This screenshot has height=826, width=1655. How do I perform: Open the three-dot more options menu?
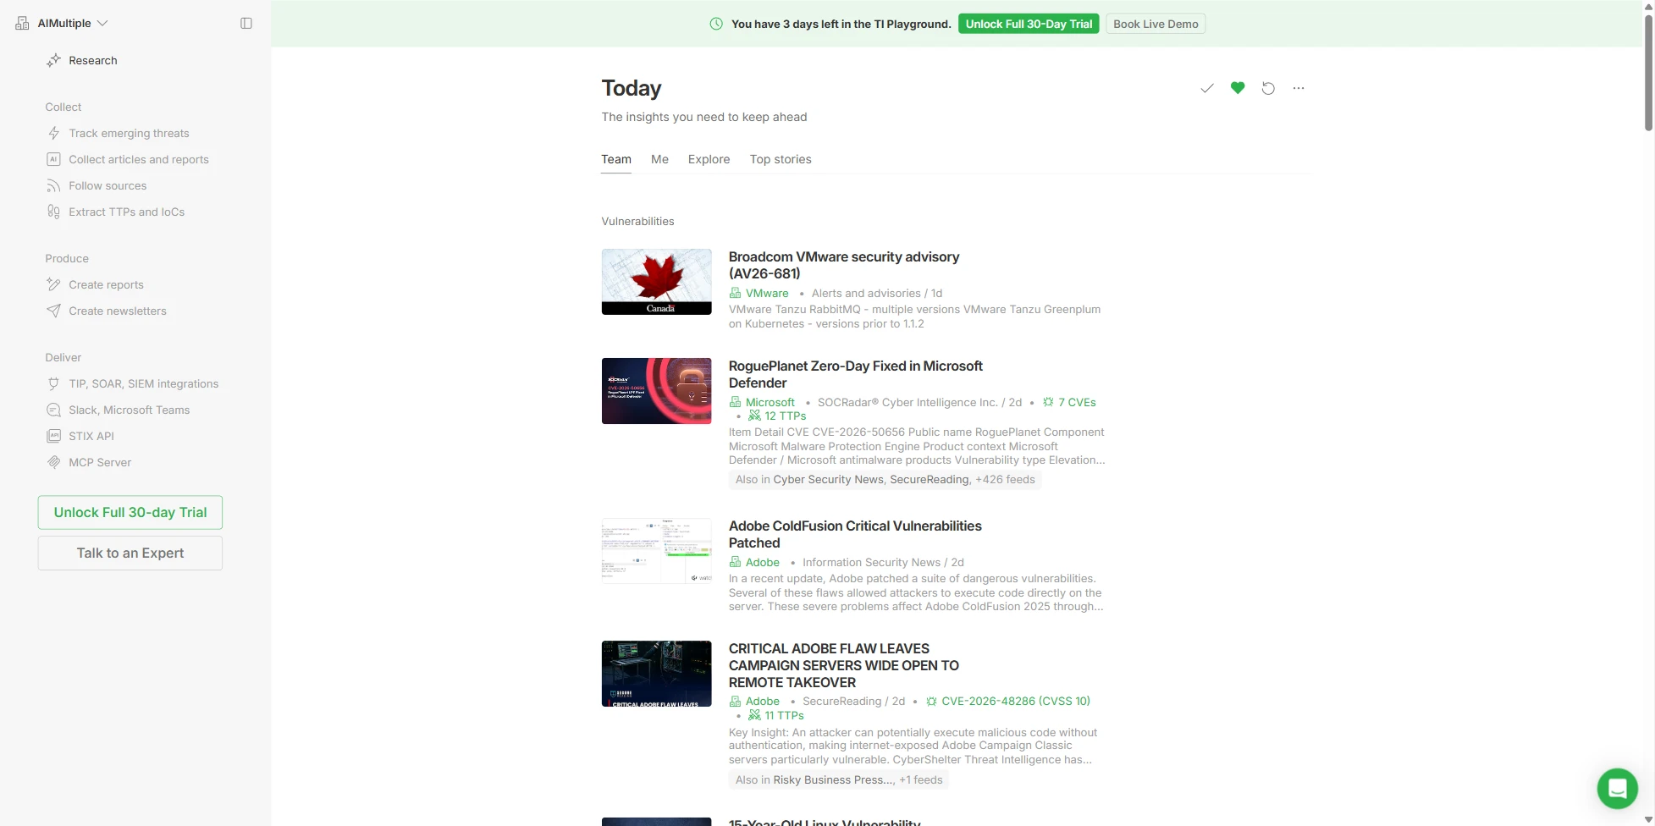(x=1299, y=88)
